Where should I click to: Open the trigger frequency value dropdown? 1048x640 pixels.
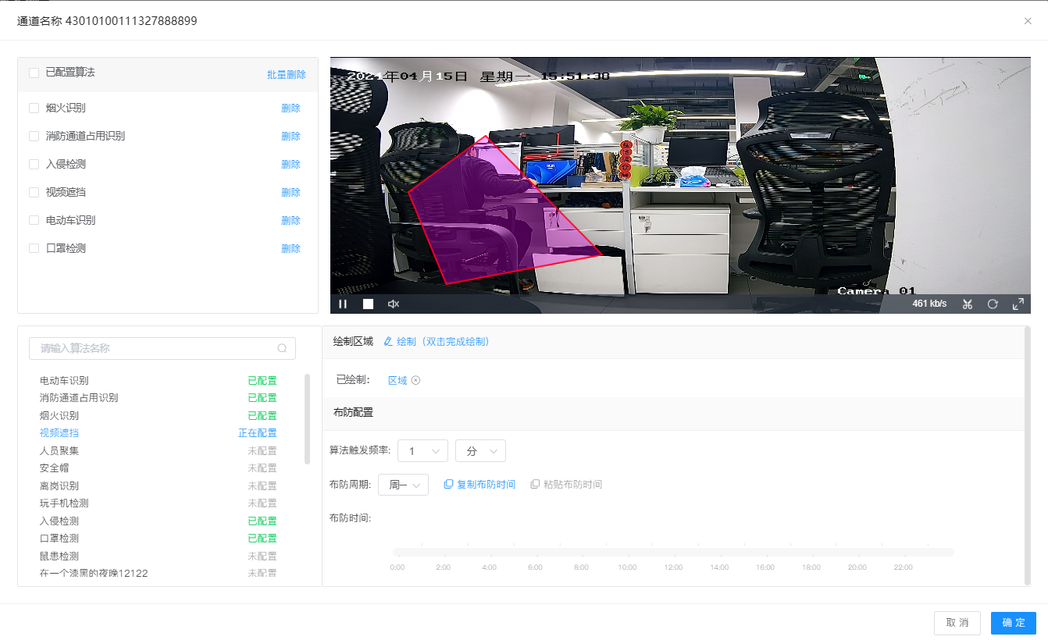(x=422, y=451)
